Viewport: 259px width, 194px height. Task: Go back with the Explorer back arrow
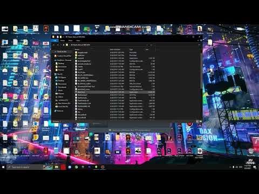(x=54, y=45)
